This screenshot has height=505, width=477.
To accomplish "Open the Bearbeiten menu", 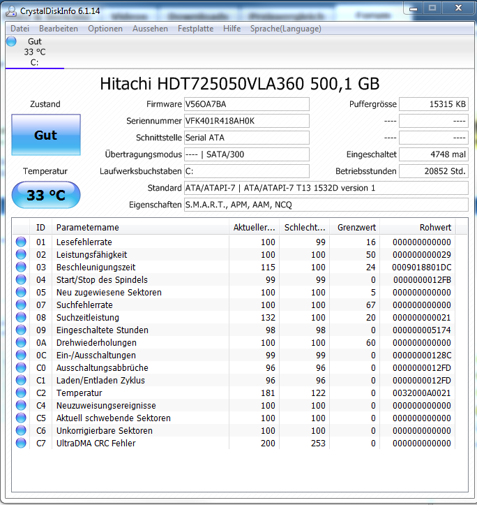I will [x=59, y=29].
